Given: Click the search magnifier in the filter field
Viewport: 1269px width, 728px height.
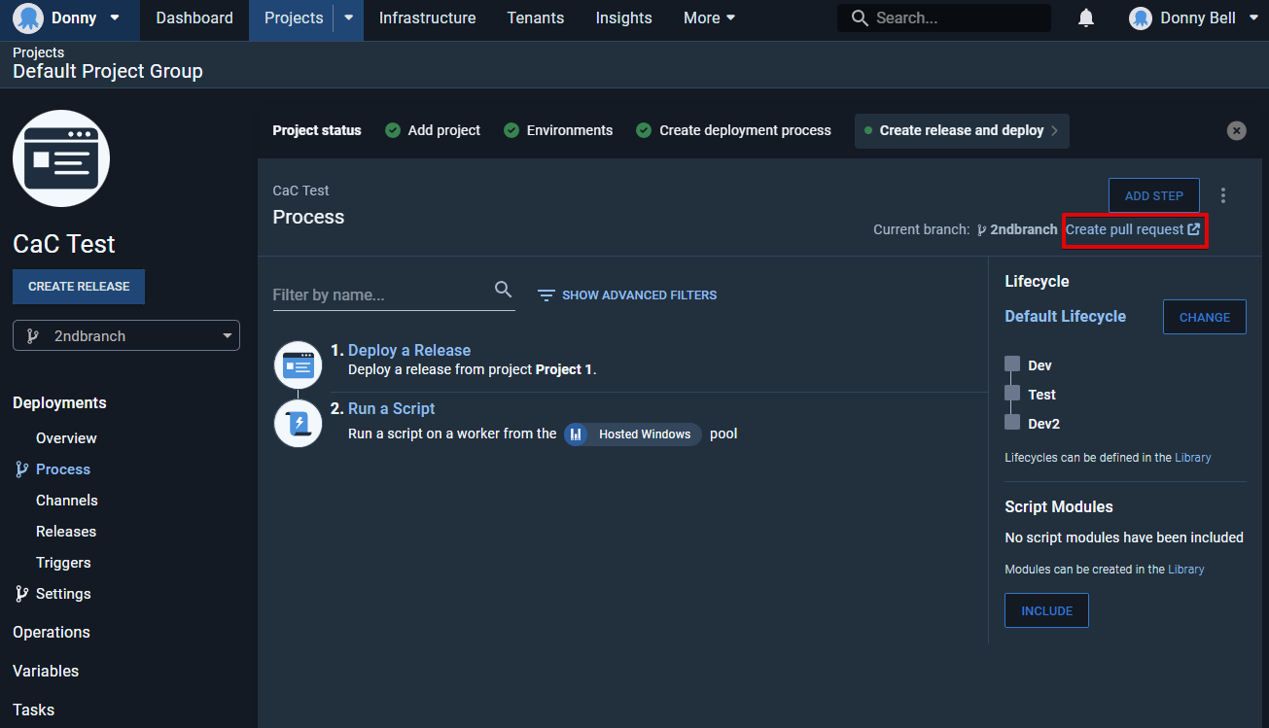Looking at the screenshot, I should point(504,289).
